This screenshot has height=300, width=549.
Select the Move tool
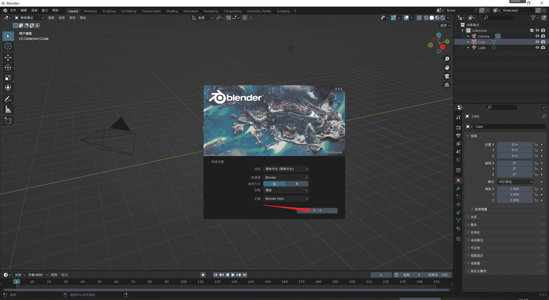[8, 58]
